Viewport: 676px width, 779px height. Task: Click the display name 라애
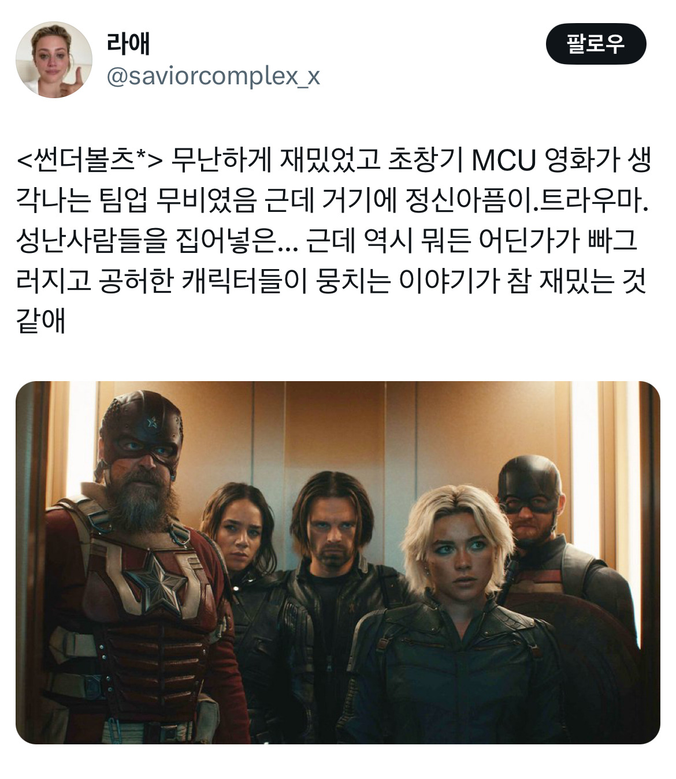(128, 43)
